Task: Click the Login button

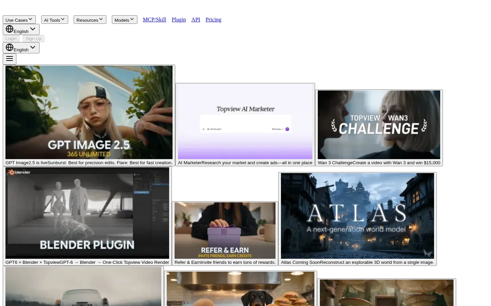Action: tap(11, 39)
